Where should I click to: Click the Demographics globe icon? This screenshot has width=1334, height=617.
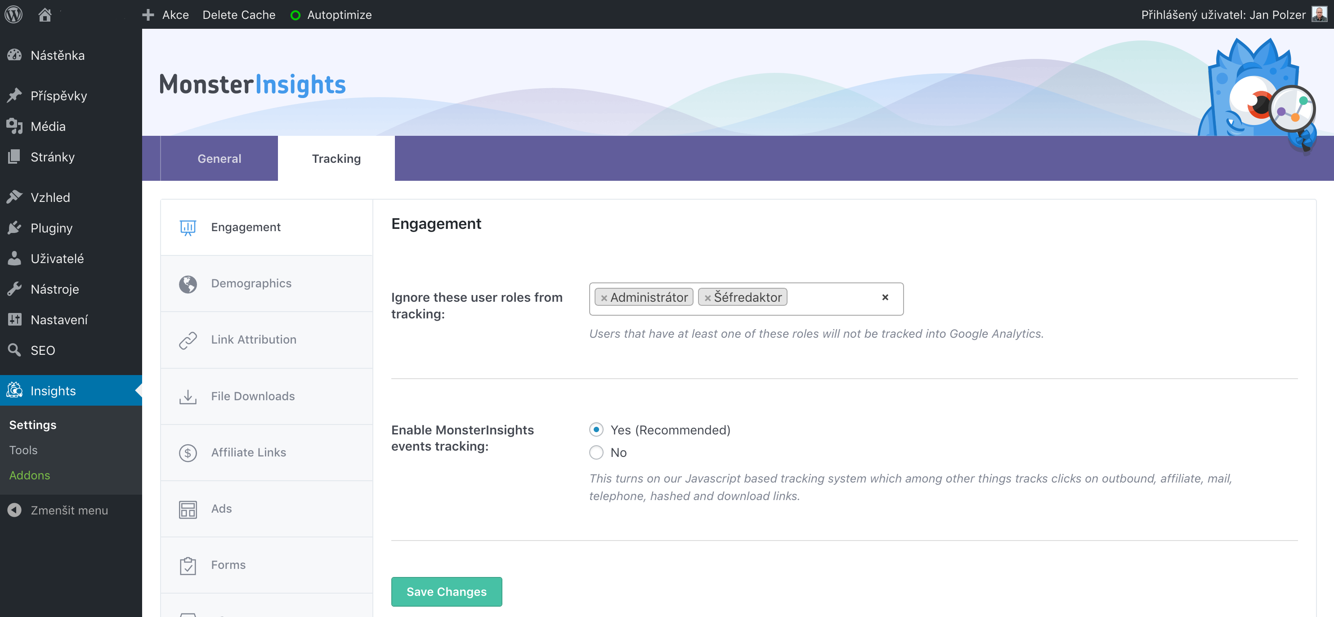[188, 284]
